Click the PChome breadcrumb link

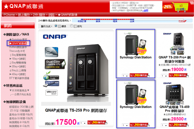[x=9, y=15]
